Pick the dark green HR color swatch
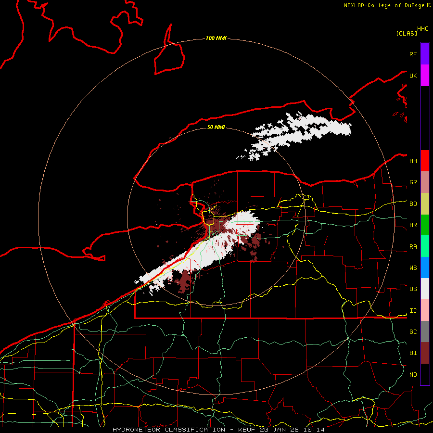The image size is (433, 433). 425,225
